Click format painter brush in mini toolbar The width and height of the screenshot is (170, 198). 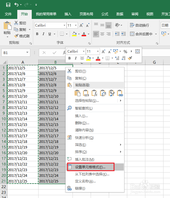pos(130,58)
